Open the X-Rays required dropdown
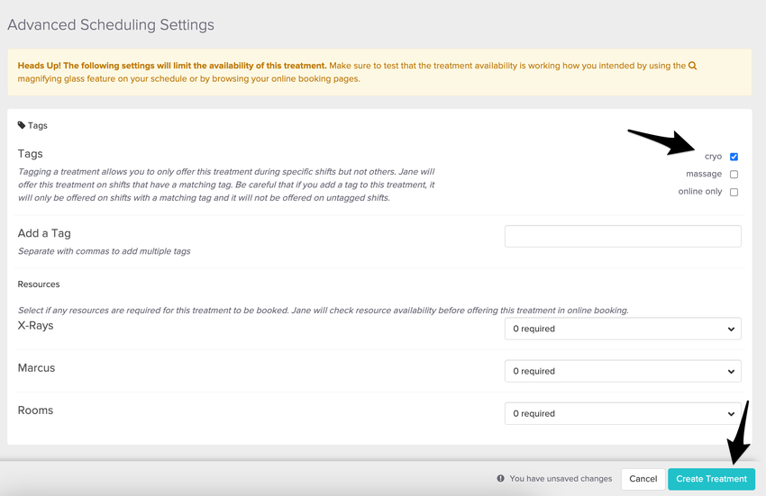This screenshot has height=496, width=766. (x=623, y=329)
